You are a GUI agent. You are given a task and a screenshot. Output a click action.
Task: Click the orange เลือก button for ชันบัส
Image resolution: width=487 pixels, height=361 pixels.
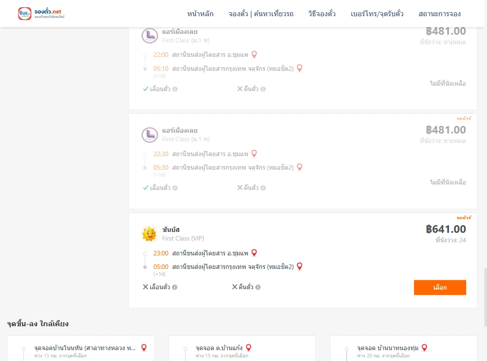[440, 287]
